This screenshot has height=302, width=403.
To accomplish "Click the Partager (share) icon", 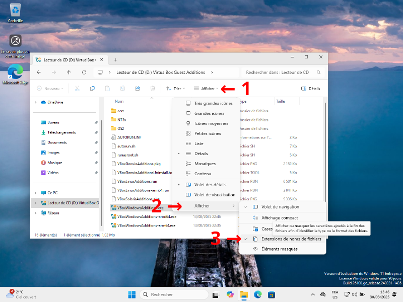I will point(137,88).
